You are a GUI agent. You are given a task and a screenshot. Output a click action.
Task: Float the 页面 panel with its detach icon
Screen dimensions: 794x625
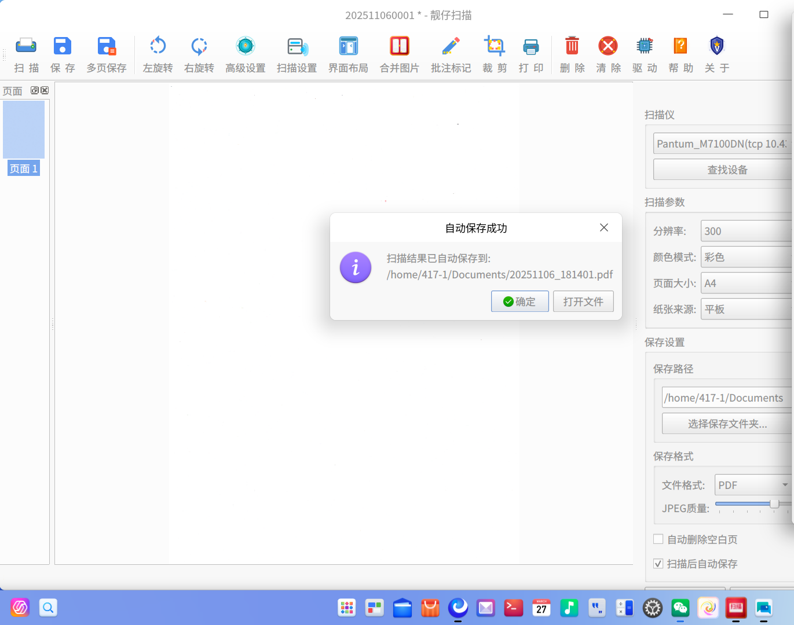[35, 90]
